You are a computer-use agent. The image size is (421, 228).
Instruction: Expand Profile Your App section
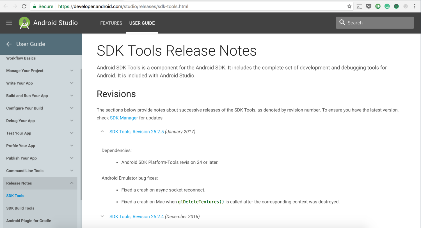(72, 146)
